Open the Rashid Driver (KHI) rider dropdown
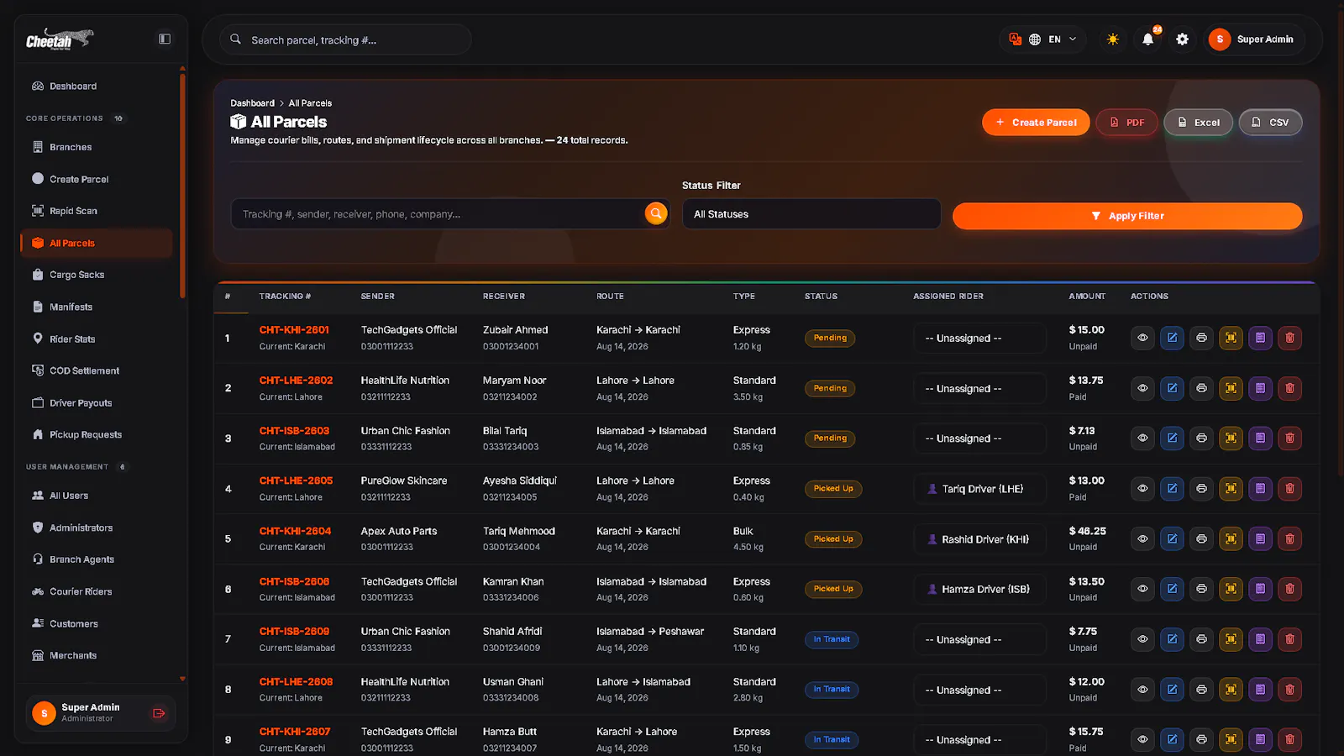 [x=980, y=539]
